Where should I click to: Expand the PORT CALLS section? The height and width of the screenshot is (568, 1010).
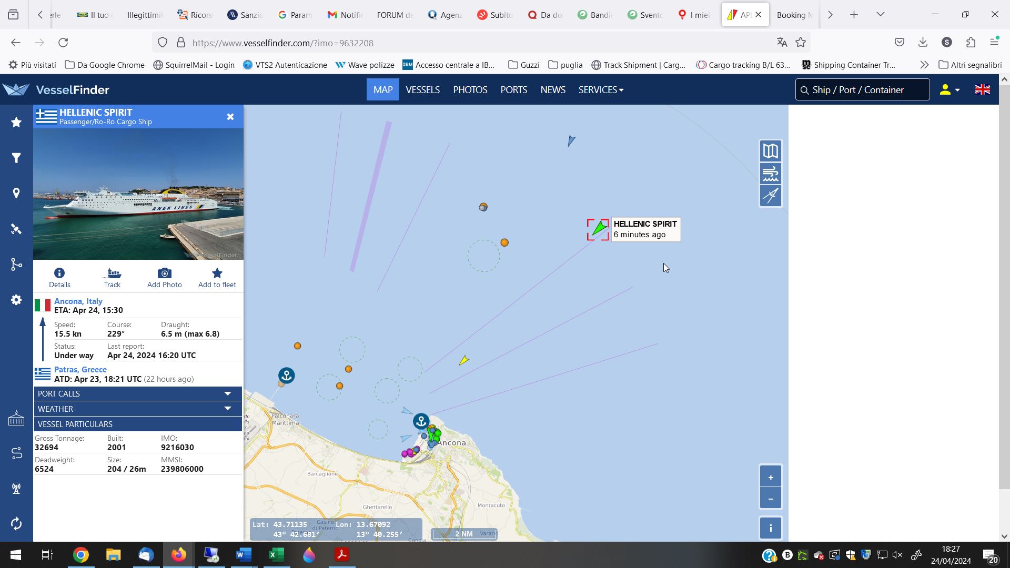pyautogui.click(x=138, y=393)
